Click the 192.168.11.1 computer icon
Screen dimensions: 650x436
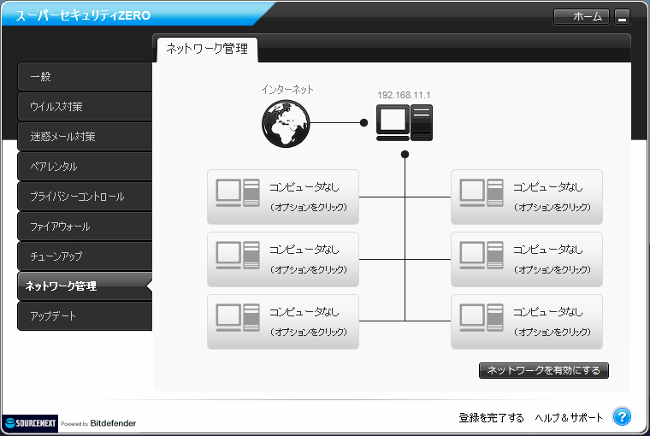coord(405,122)
